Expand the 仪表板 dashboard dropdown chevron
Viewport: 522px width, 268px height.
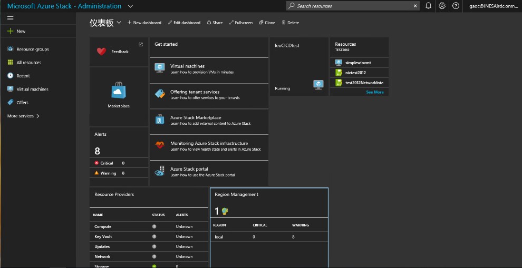click(119, 22)
